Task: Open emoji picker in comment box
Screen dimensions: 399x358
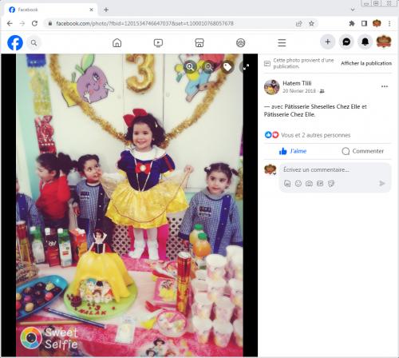Action: pyautogui.click(x=298, y=184)
